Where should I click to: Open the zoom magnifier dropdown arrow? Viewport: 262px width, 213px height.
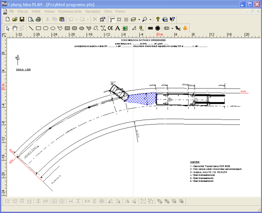(x=151, y=19)
